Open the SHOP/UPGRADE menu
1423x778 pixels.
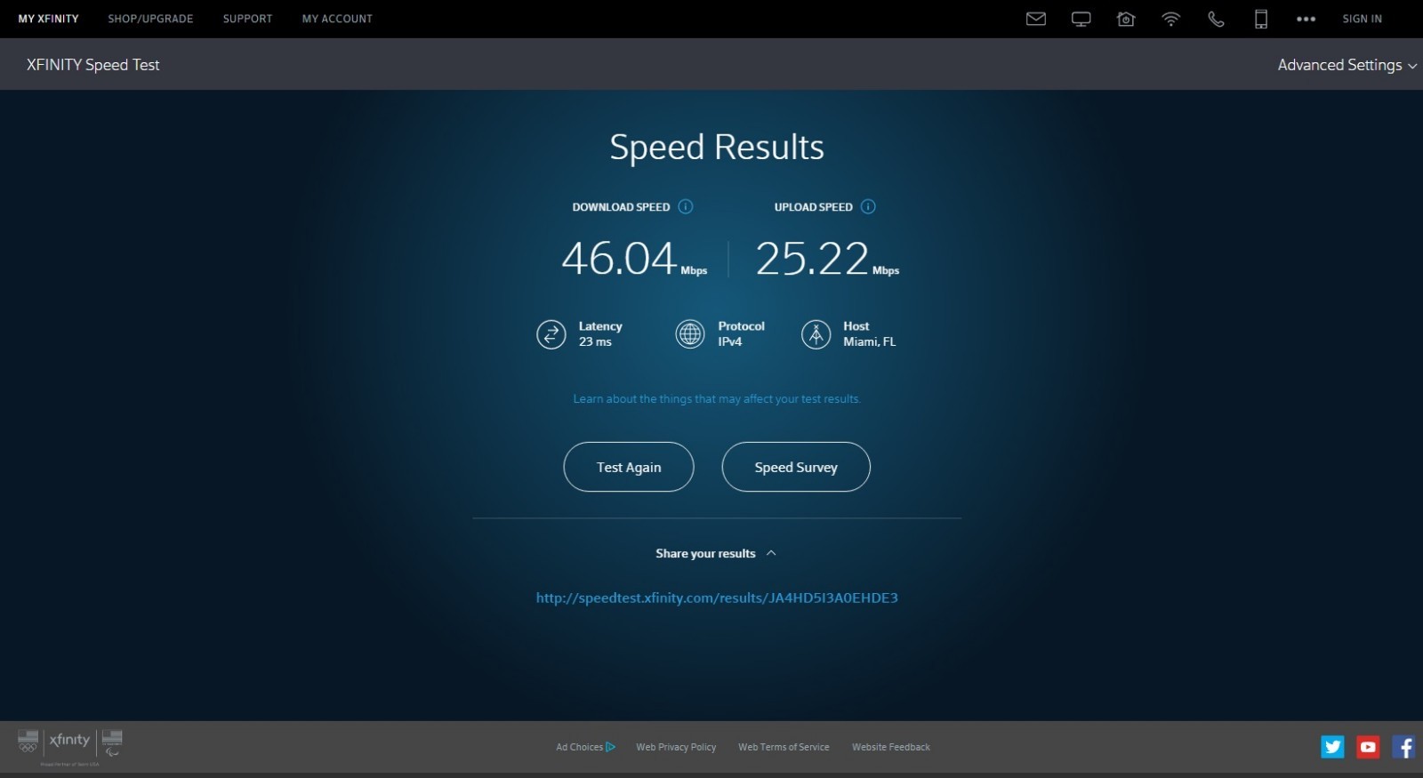[150, 19]
